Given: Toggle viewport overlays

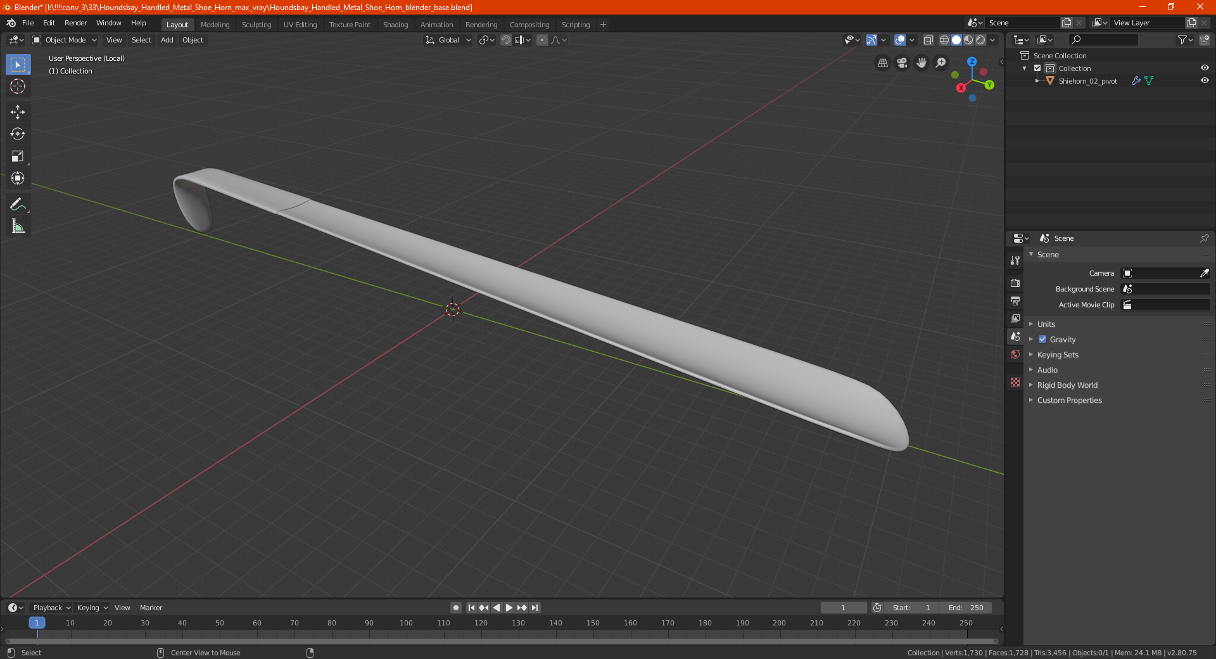Looking at the screenshot, I should pos(900,40).
